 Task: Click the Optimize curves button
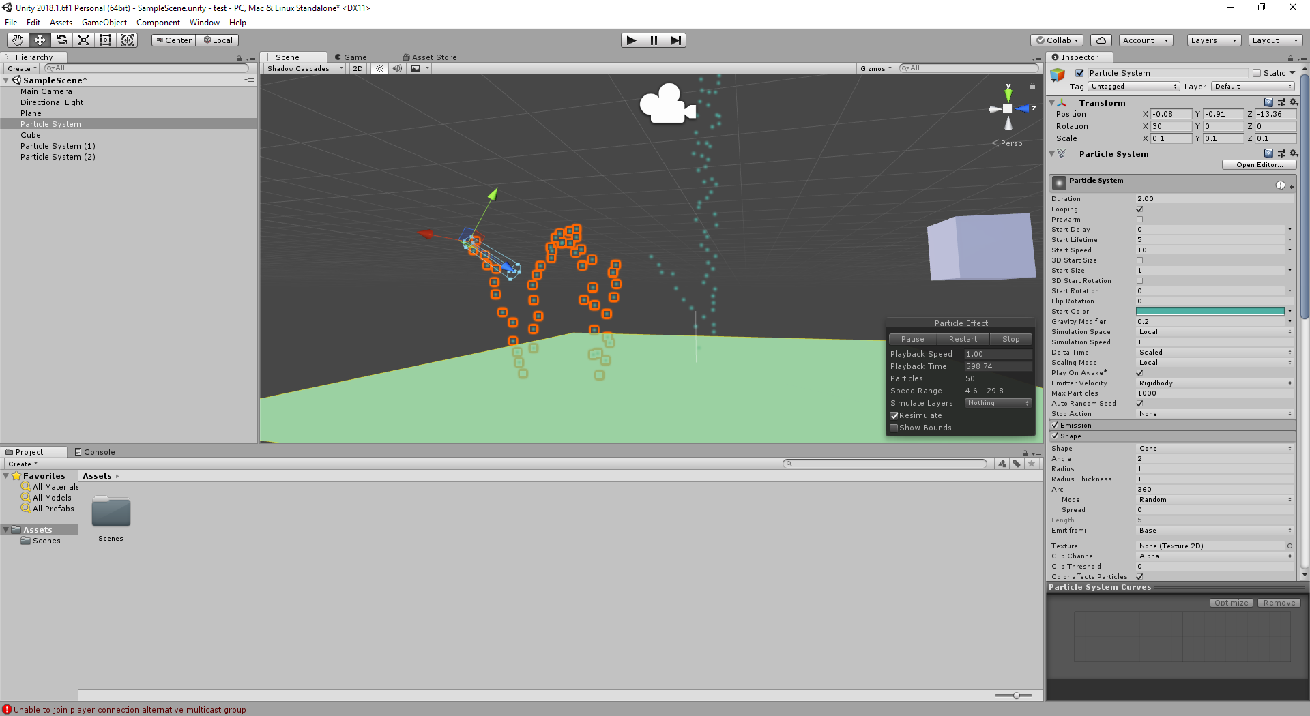1231,603
